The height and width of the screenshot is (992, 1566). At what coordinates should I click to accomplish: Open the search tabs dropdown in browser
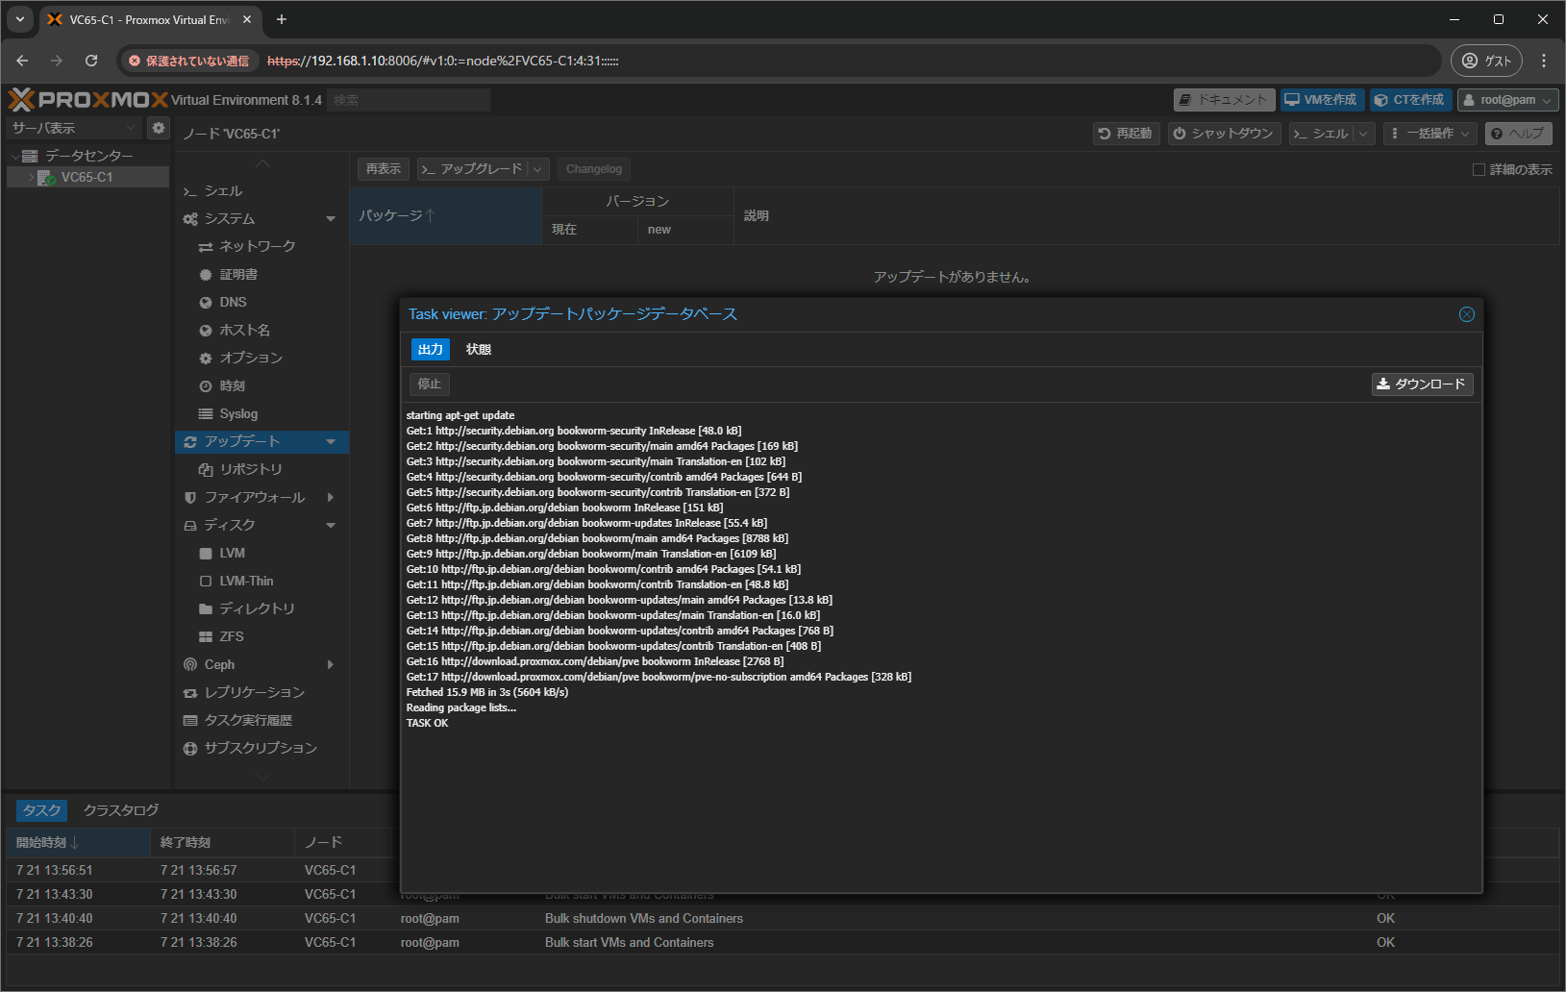click(x=19, y=19)
